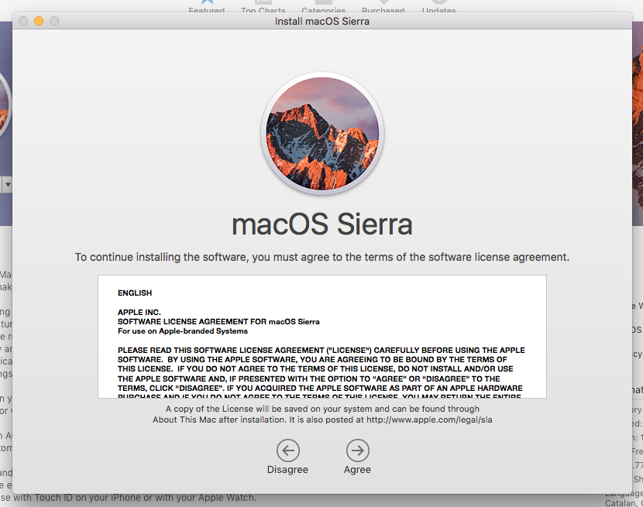Click the 'PLEASE READ THIS SOFTWARE LICENSE' paragraph
The height and width of the screenshot is (507, 643).
[x=321, y=374]
